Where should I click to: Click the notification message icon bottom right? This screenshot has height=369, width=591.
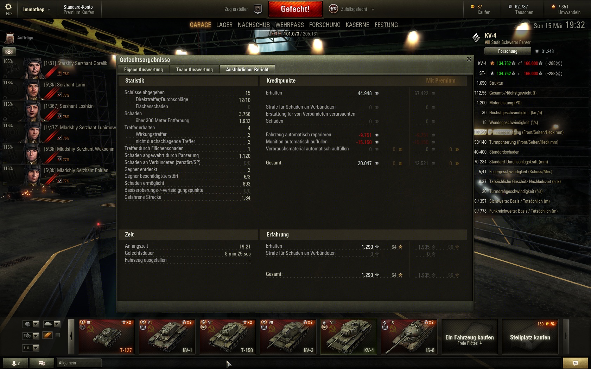point(575,363)
